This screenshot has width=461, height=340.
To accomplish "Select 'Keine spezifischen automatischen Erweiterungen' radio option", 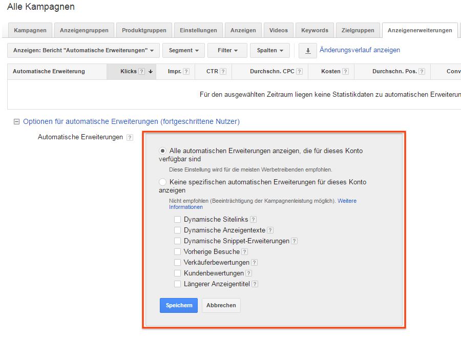I will click(162, 182).
